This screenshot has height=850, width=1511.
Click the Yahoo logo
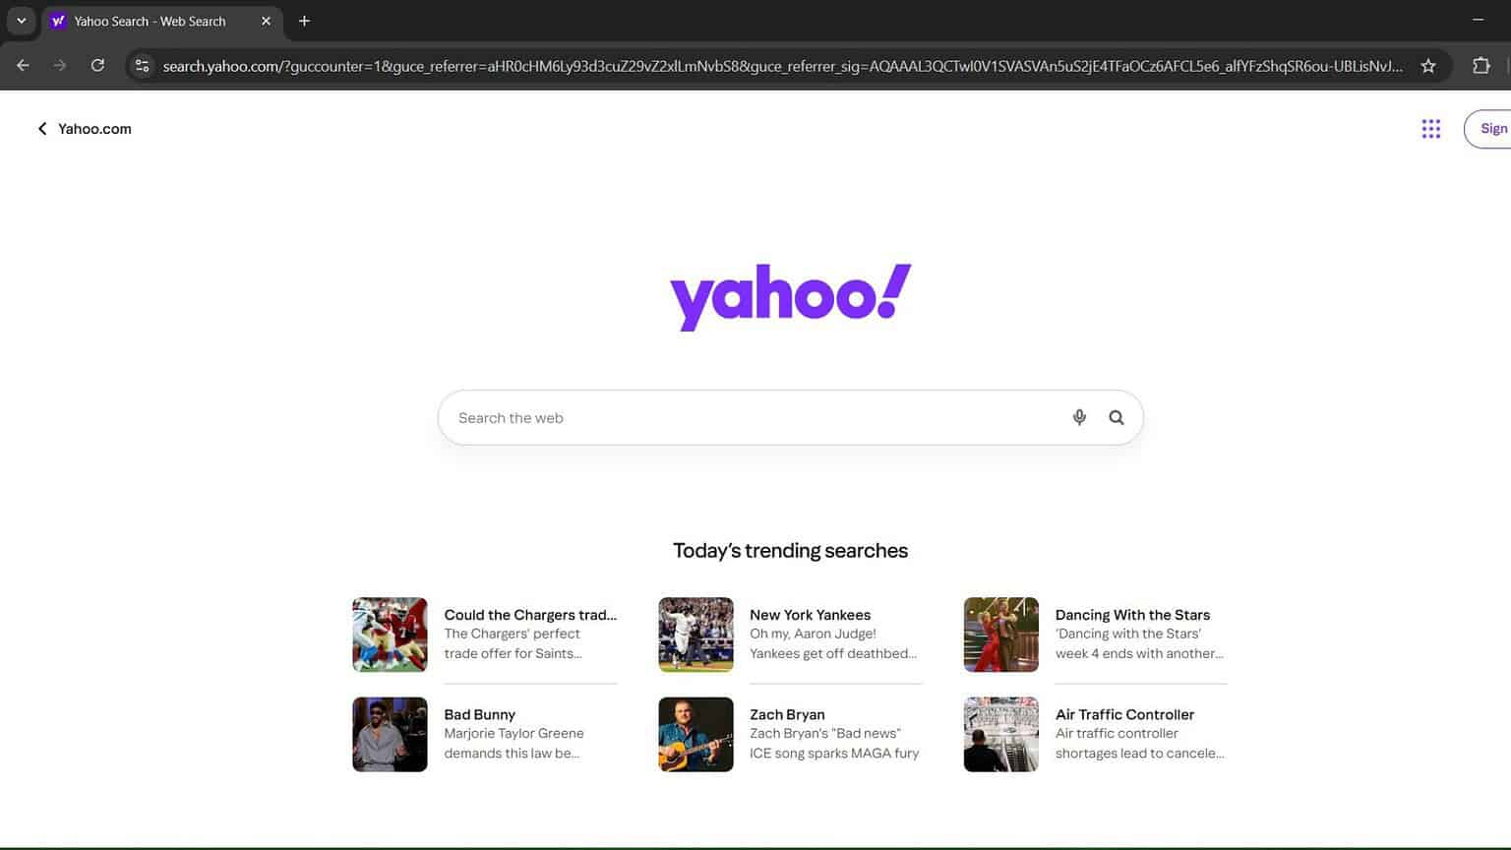pos(791,297)
